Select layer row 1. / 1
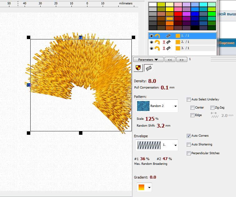Screen dimensions: 236x197 [x=182, y=36]
